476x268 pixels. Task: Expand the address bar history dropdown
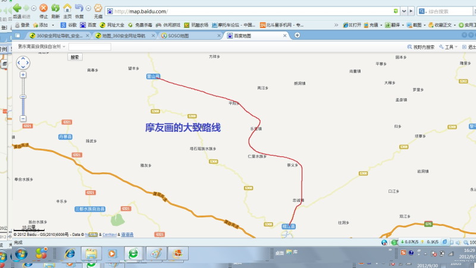(404, 11)
